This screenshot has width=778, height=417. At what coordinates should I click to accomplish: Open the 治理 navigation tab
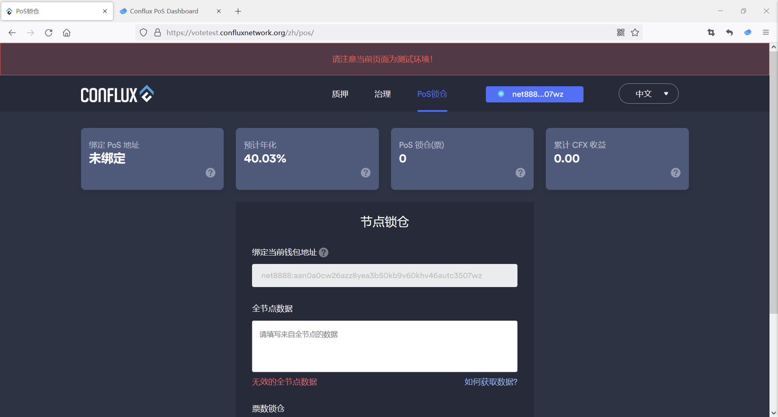(383, 94)
